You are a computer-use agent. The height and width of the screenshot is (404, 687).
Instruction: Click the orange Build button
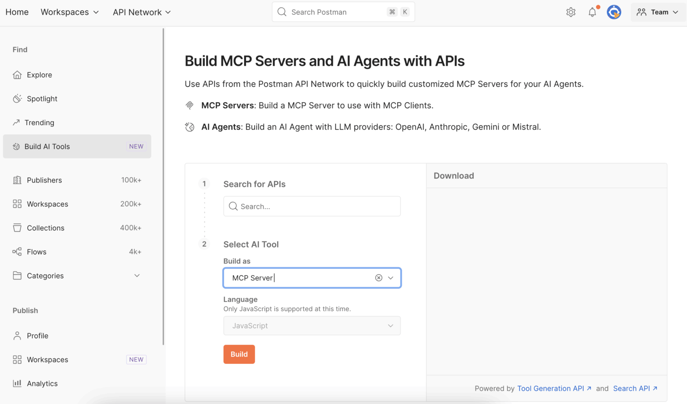coord(239,354)
